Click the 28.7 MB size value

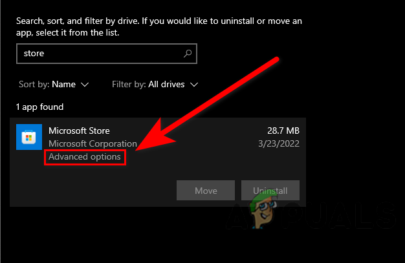point(283,131)
